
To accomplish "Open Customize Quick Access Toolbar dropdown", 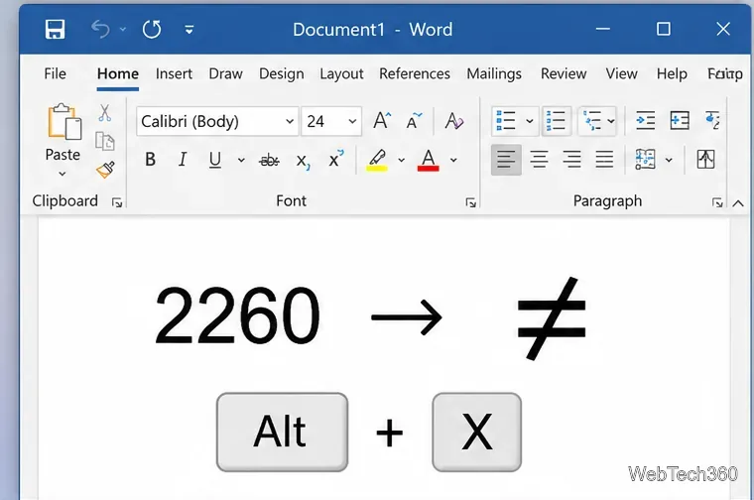I will 189,30.
